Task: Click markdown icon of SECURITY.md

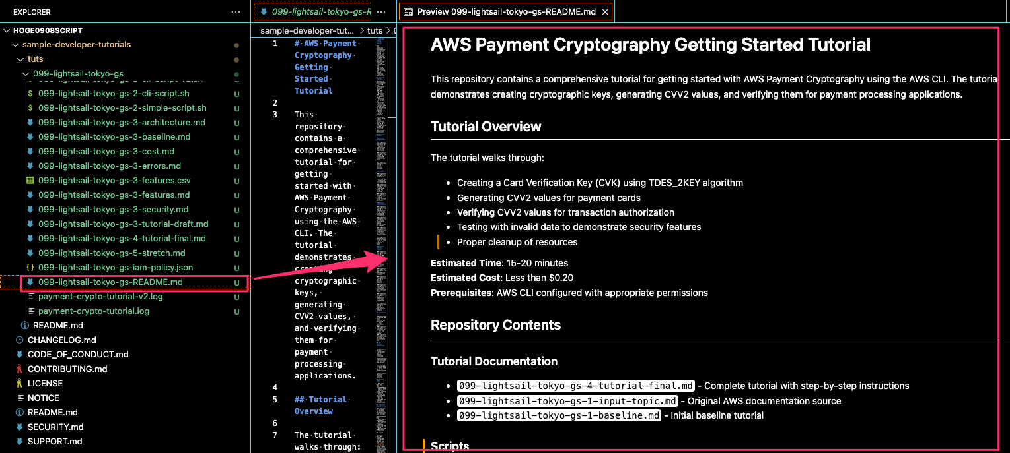Action: point(20,427)
